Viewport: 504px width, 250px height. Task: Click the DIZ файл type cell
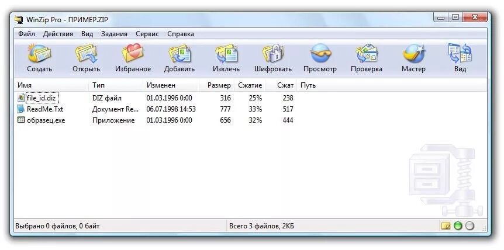click(x=107, y=98)
